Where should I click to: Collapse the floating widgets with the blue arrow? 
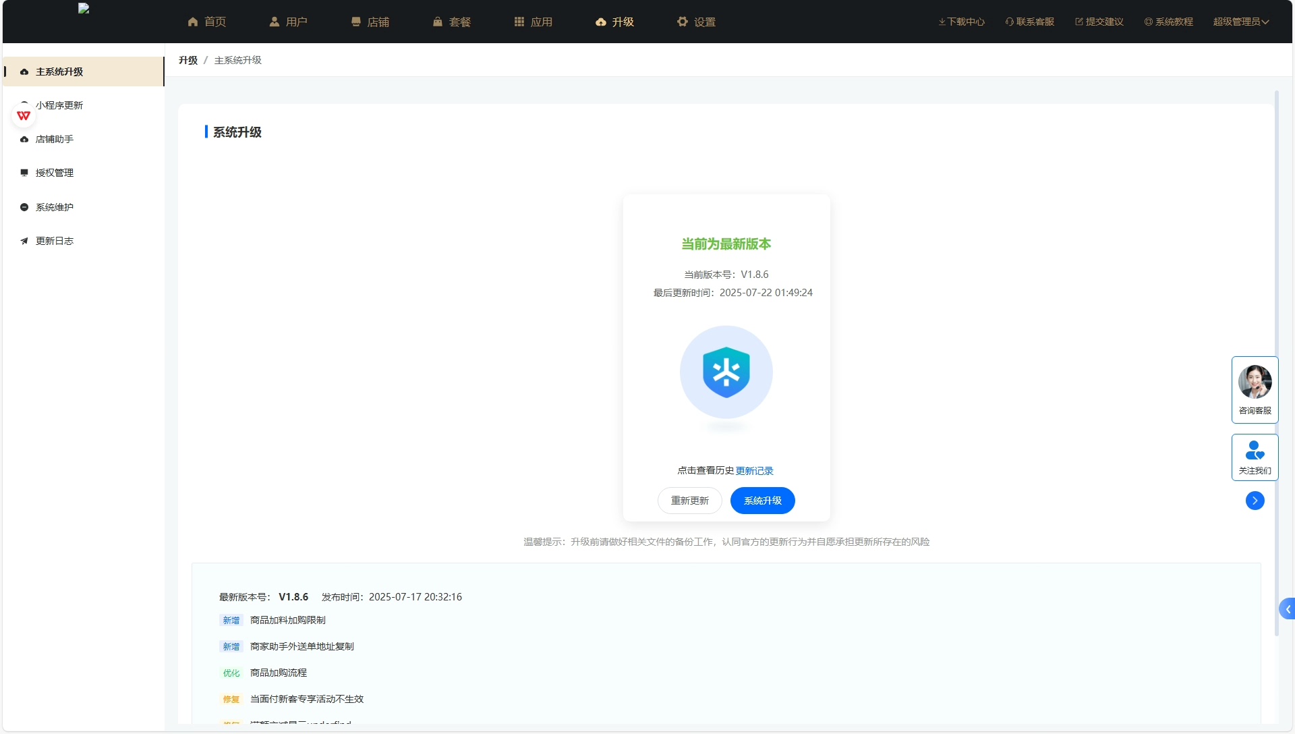click(x=1255, y=501)
